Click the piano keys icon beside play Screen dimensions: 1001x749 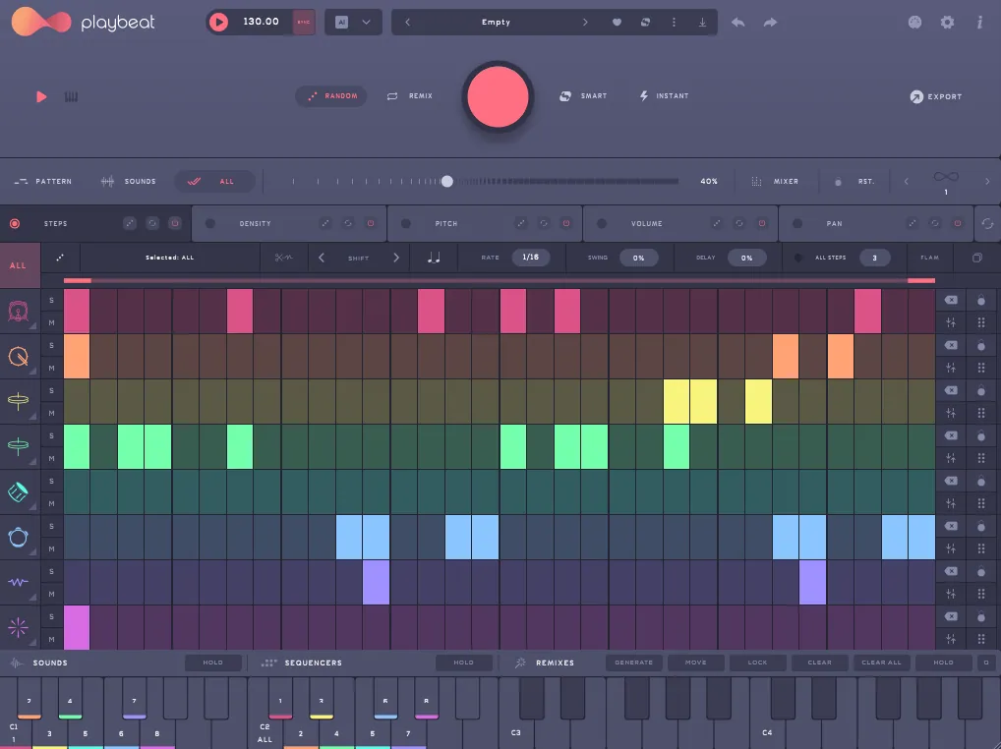[x=71, y=97]
